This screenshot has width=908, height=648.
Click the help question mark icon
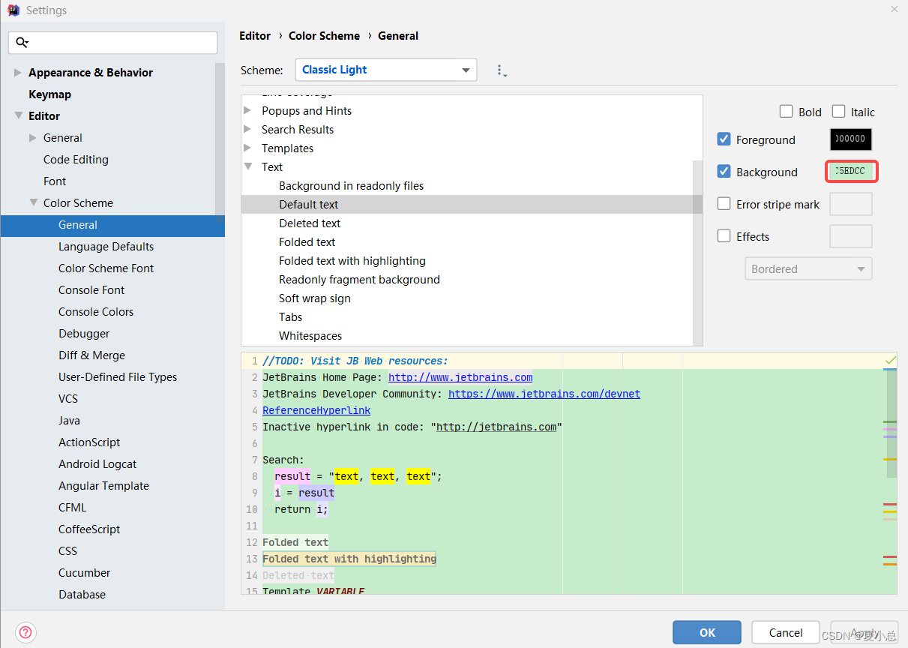pyautogui.click(x=26, y=632)
